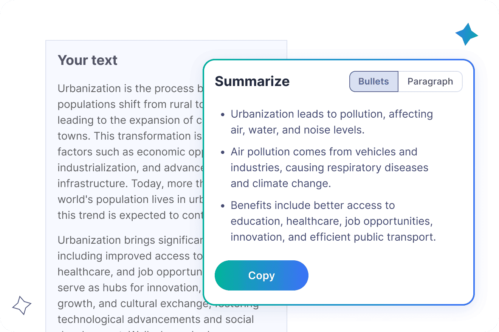Click the bullet dot before Air pollution
This screenshot has width=499, height=332.
tap(223, 152)
